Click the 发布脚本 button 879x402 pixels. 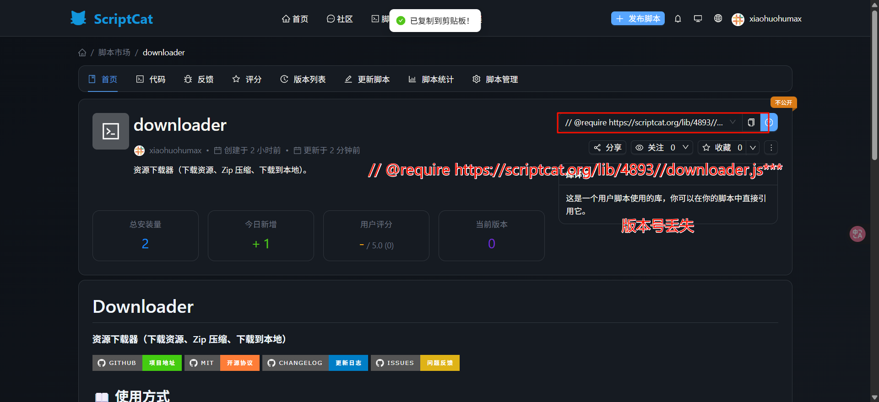[638, 19]
